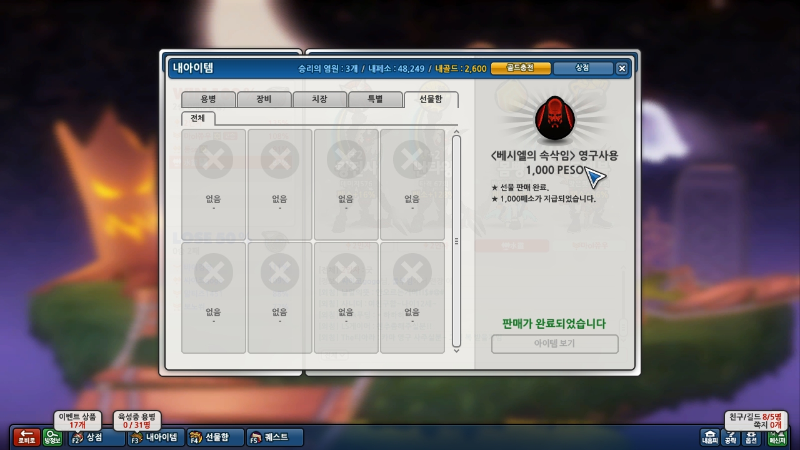
Task: Open the 옵션 options icon
Action: click(x=751, y=437)
